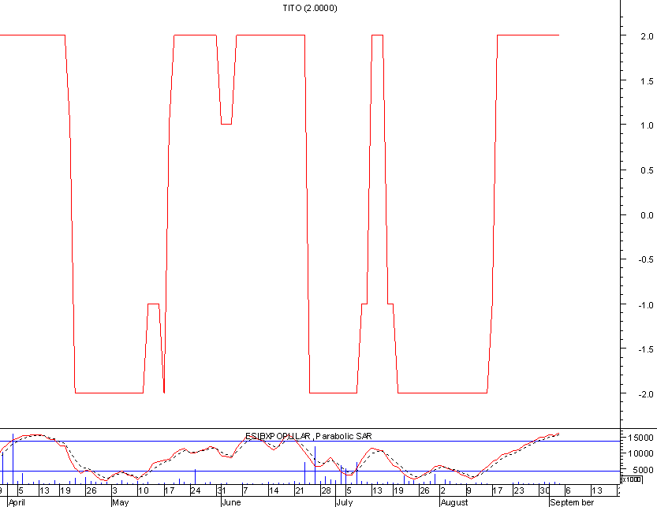Viewport: 657px width, 507px height.
Task: Click date 23 on the time axis
Action: tap(519, 490)
